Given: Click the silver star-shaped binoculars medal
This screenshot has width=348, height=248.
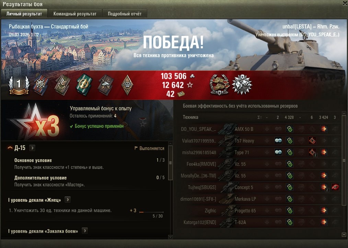Looking at the screenshot, I should pyautogui.click(x=242, y=84).
